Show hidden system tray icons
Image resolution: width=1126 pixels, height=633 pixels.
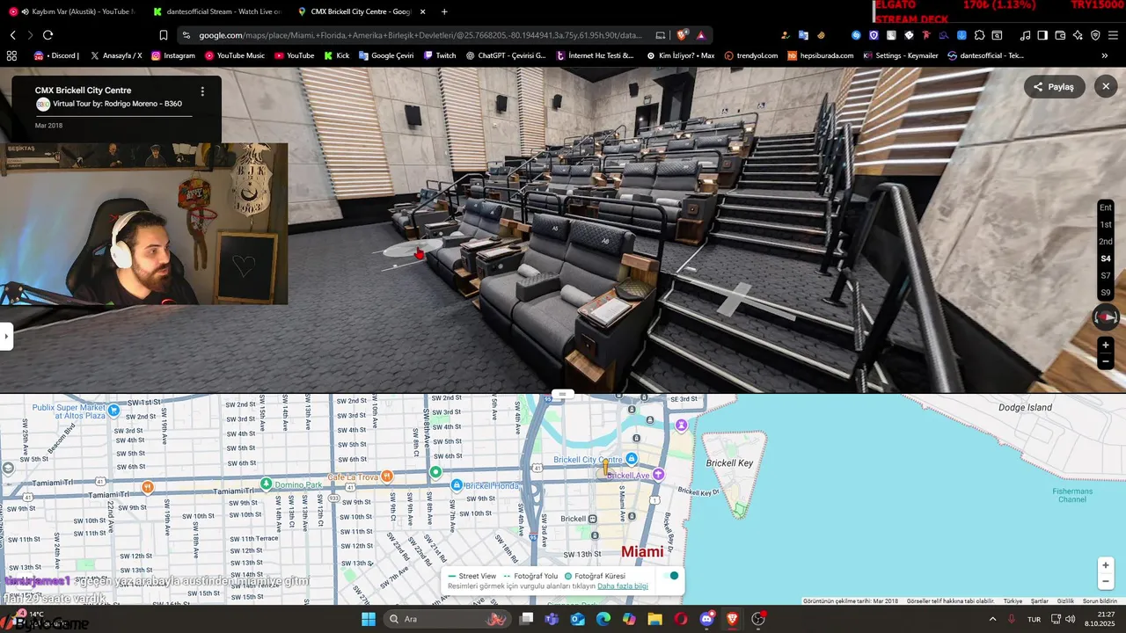[993, 619]
